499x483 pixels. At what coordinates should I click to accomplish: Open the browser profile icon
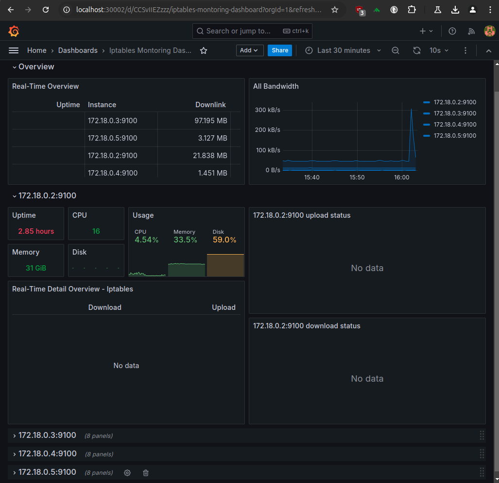(x=473, y=10)
